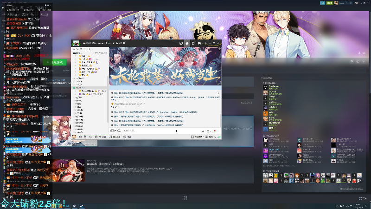Toggle the microphone in YY bottom bar

click(x=85, y=137)
